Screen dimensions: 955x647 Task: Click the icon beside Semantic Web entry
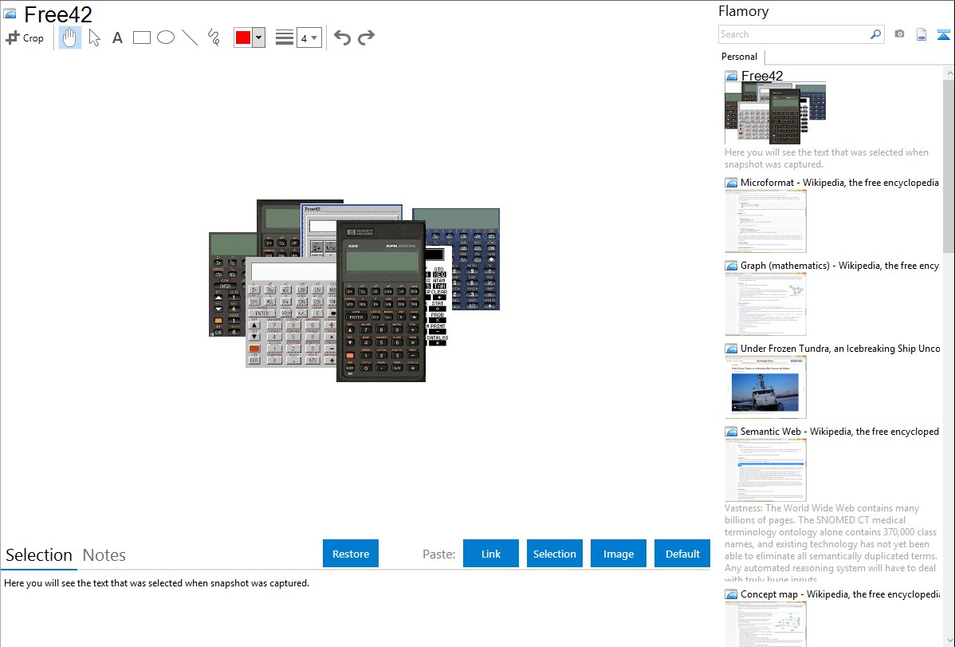[x=731, y=432]
